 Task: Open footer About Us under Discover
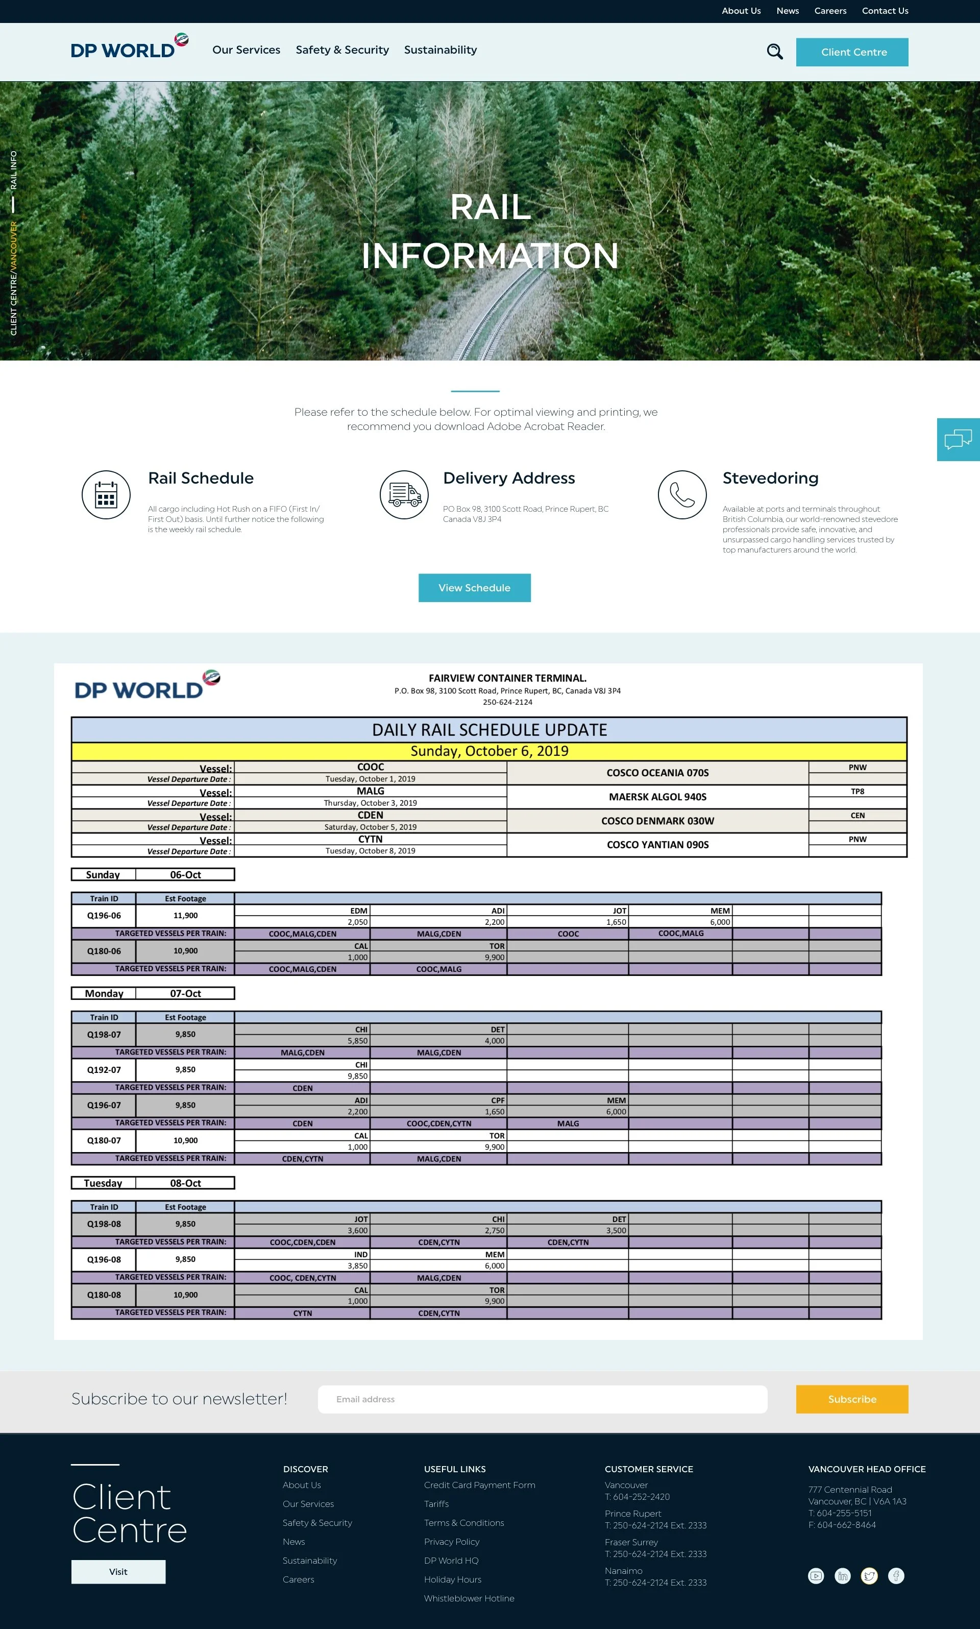pos(302,1485)
